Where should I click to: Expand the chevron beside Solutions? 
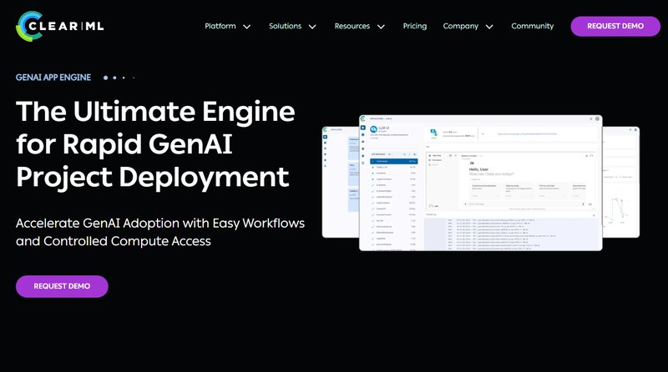click(x=312, y=27)
